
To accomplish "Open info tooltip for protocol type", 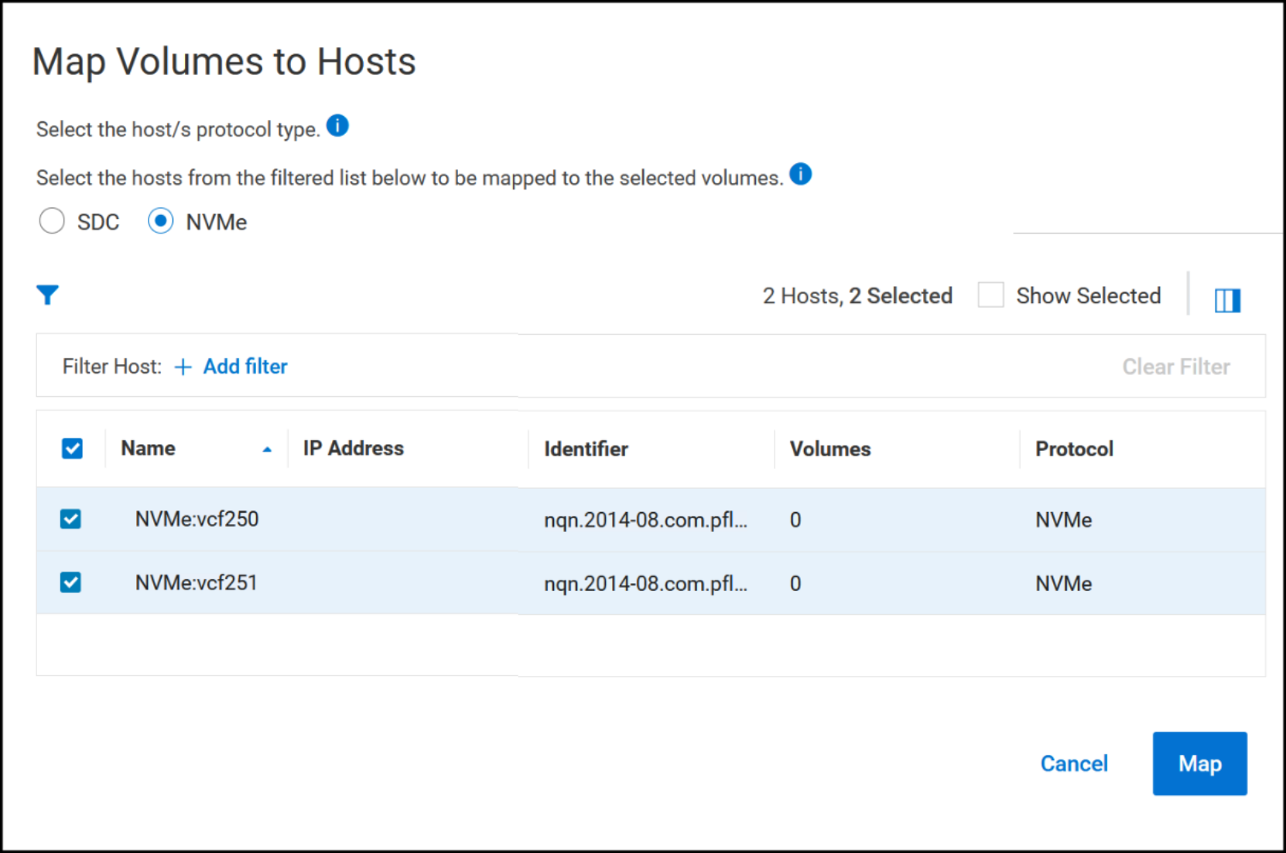I will (337, 125).
